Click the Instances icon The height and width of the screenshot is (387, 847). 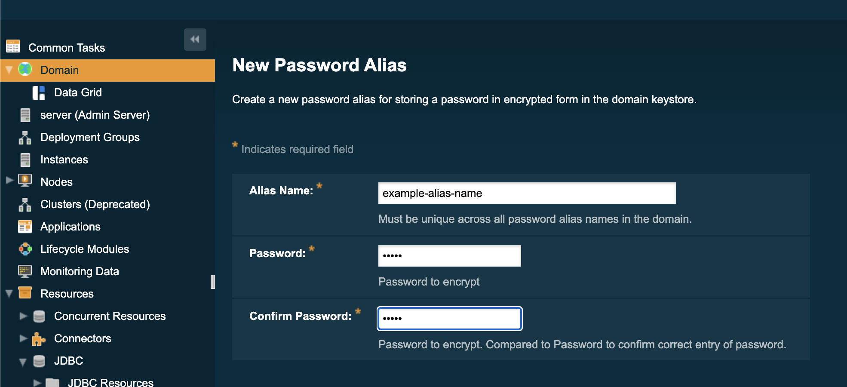(25, 159)
